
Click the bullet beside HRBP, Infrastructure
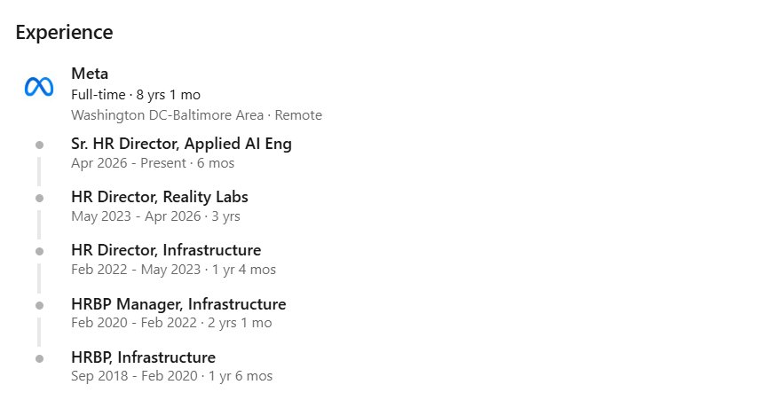pyautogui.click(x=40, y=358)
